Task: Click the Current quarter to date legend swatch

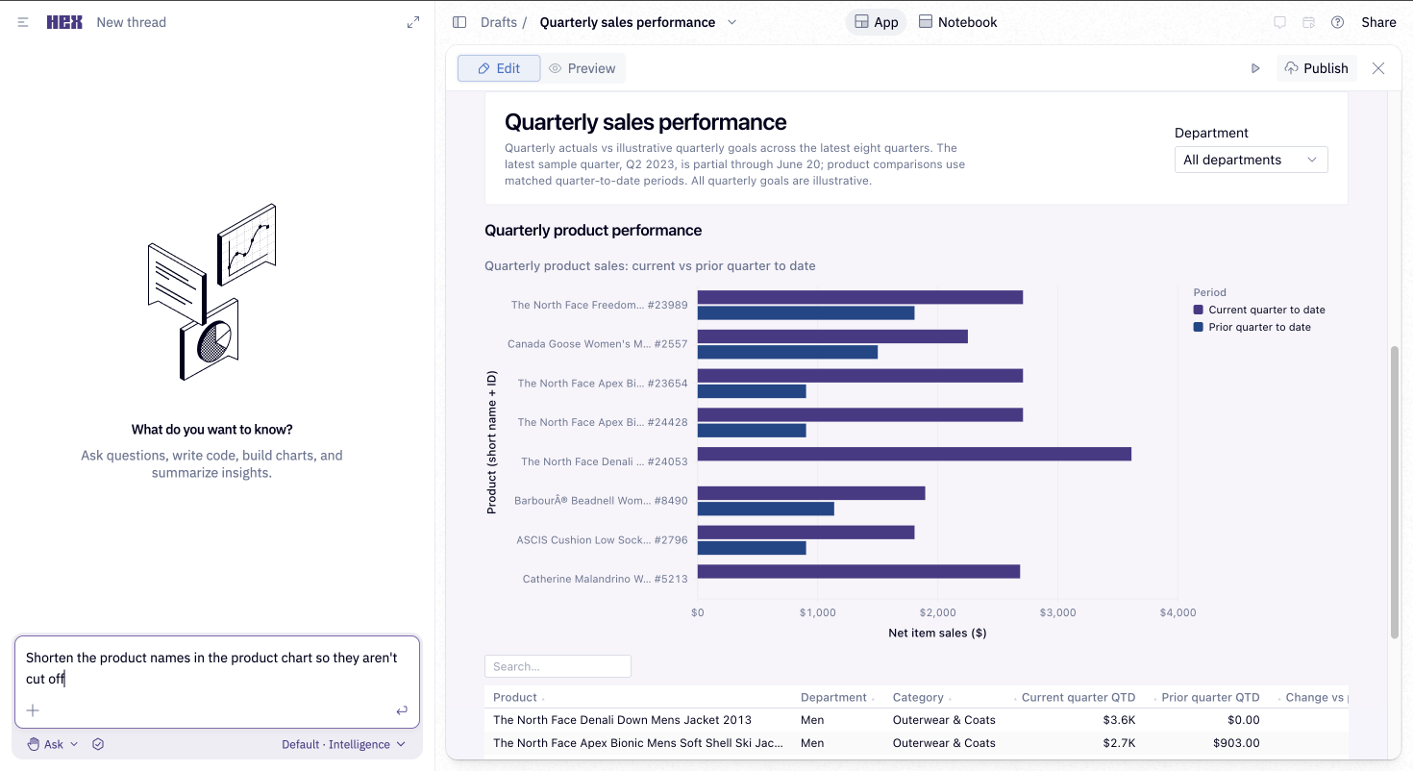Action: coord(1198,310)
